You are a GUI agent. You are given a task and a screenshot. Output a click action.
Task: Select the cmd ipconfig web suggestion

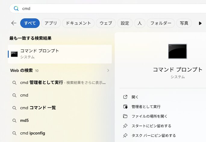click(33, 133)
